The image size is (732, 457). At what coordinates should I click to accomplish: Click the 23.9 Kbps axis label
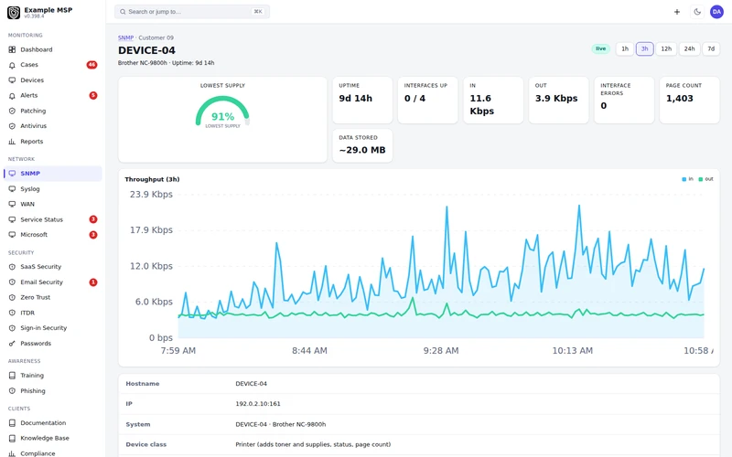point(151,195)
